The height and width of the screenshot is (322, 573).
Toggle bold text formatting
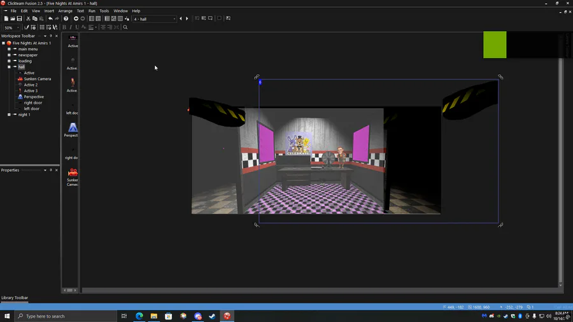[64, 27]
